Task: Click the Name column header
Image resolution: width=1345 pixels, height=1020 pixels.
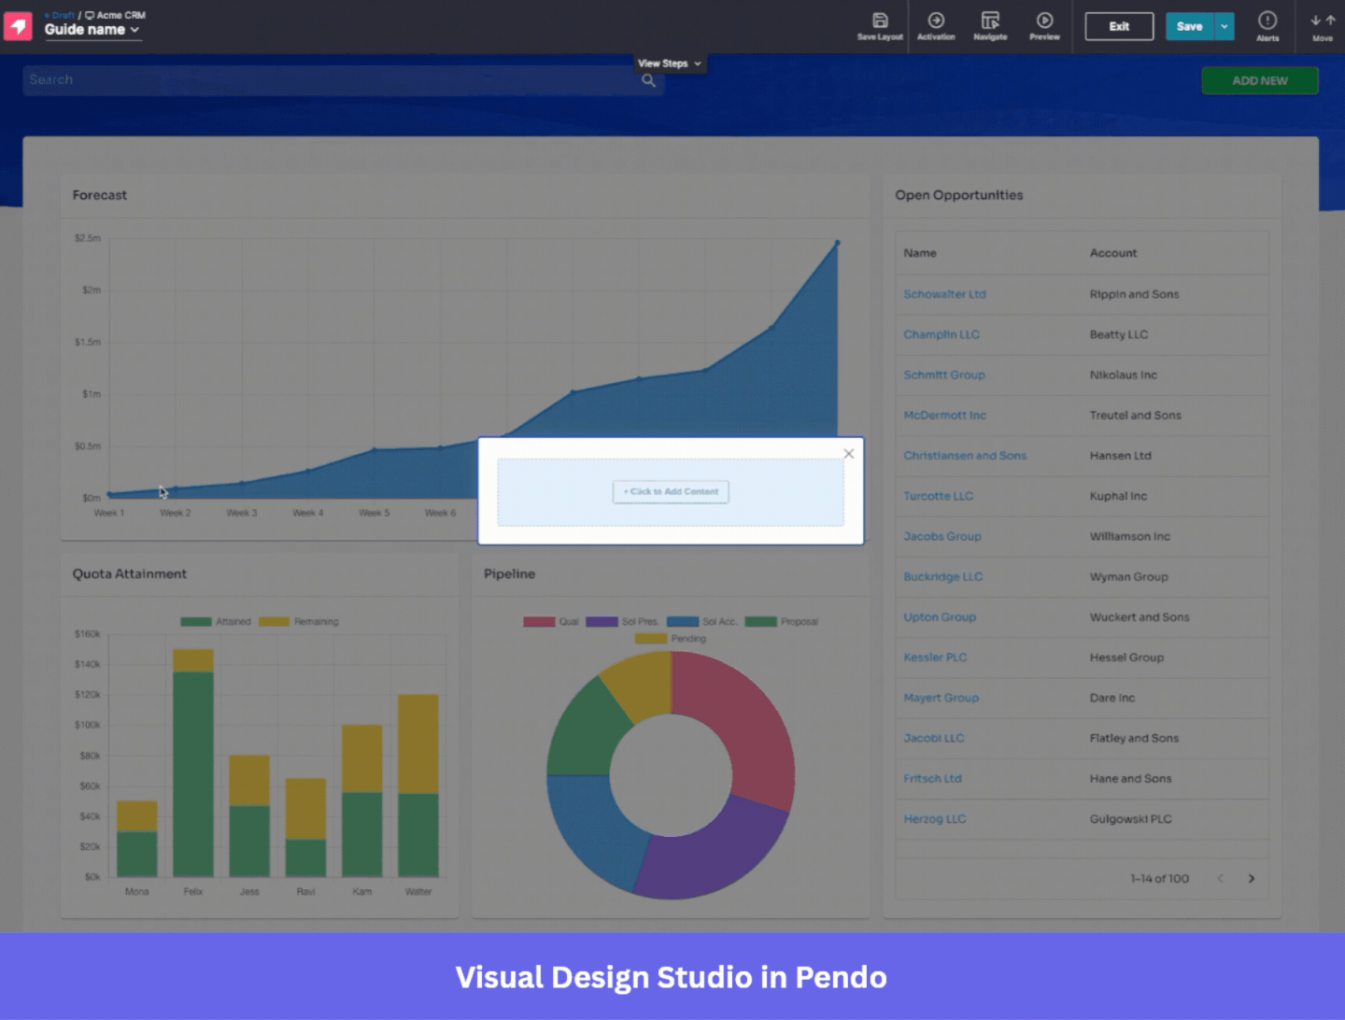Action: pos(920,253)
